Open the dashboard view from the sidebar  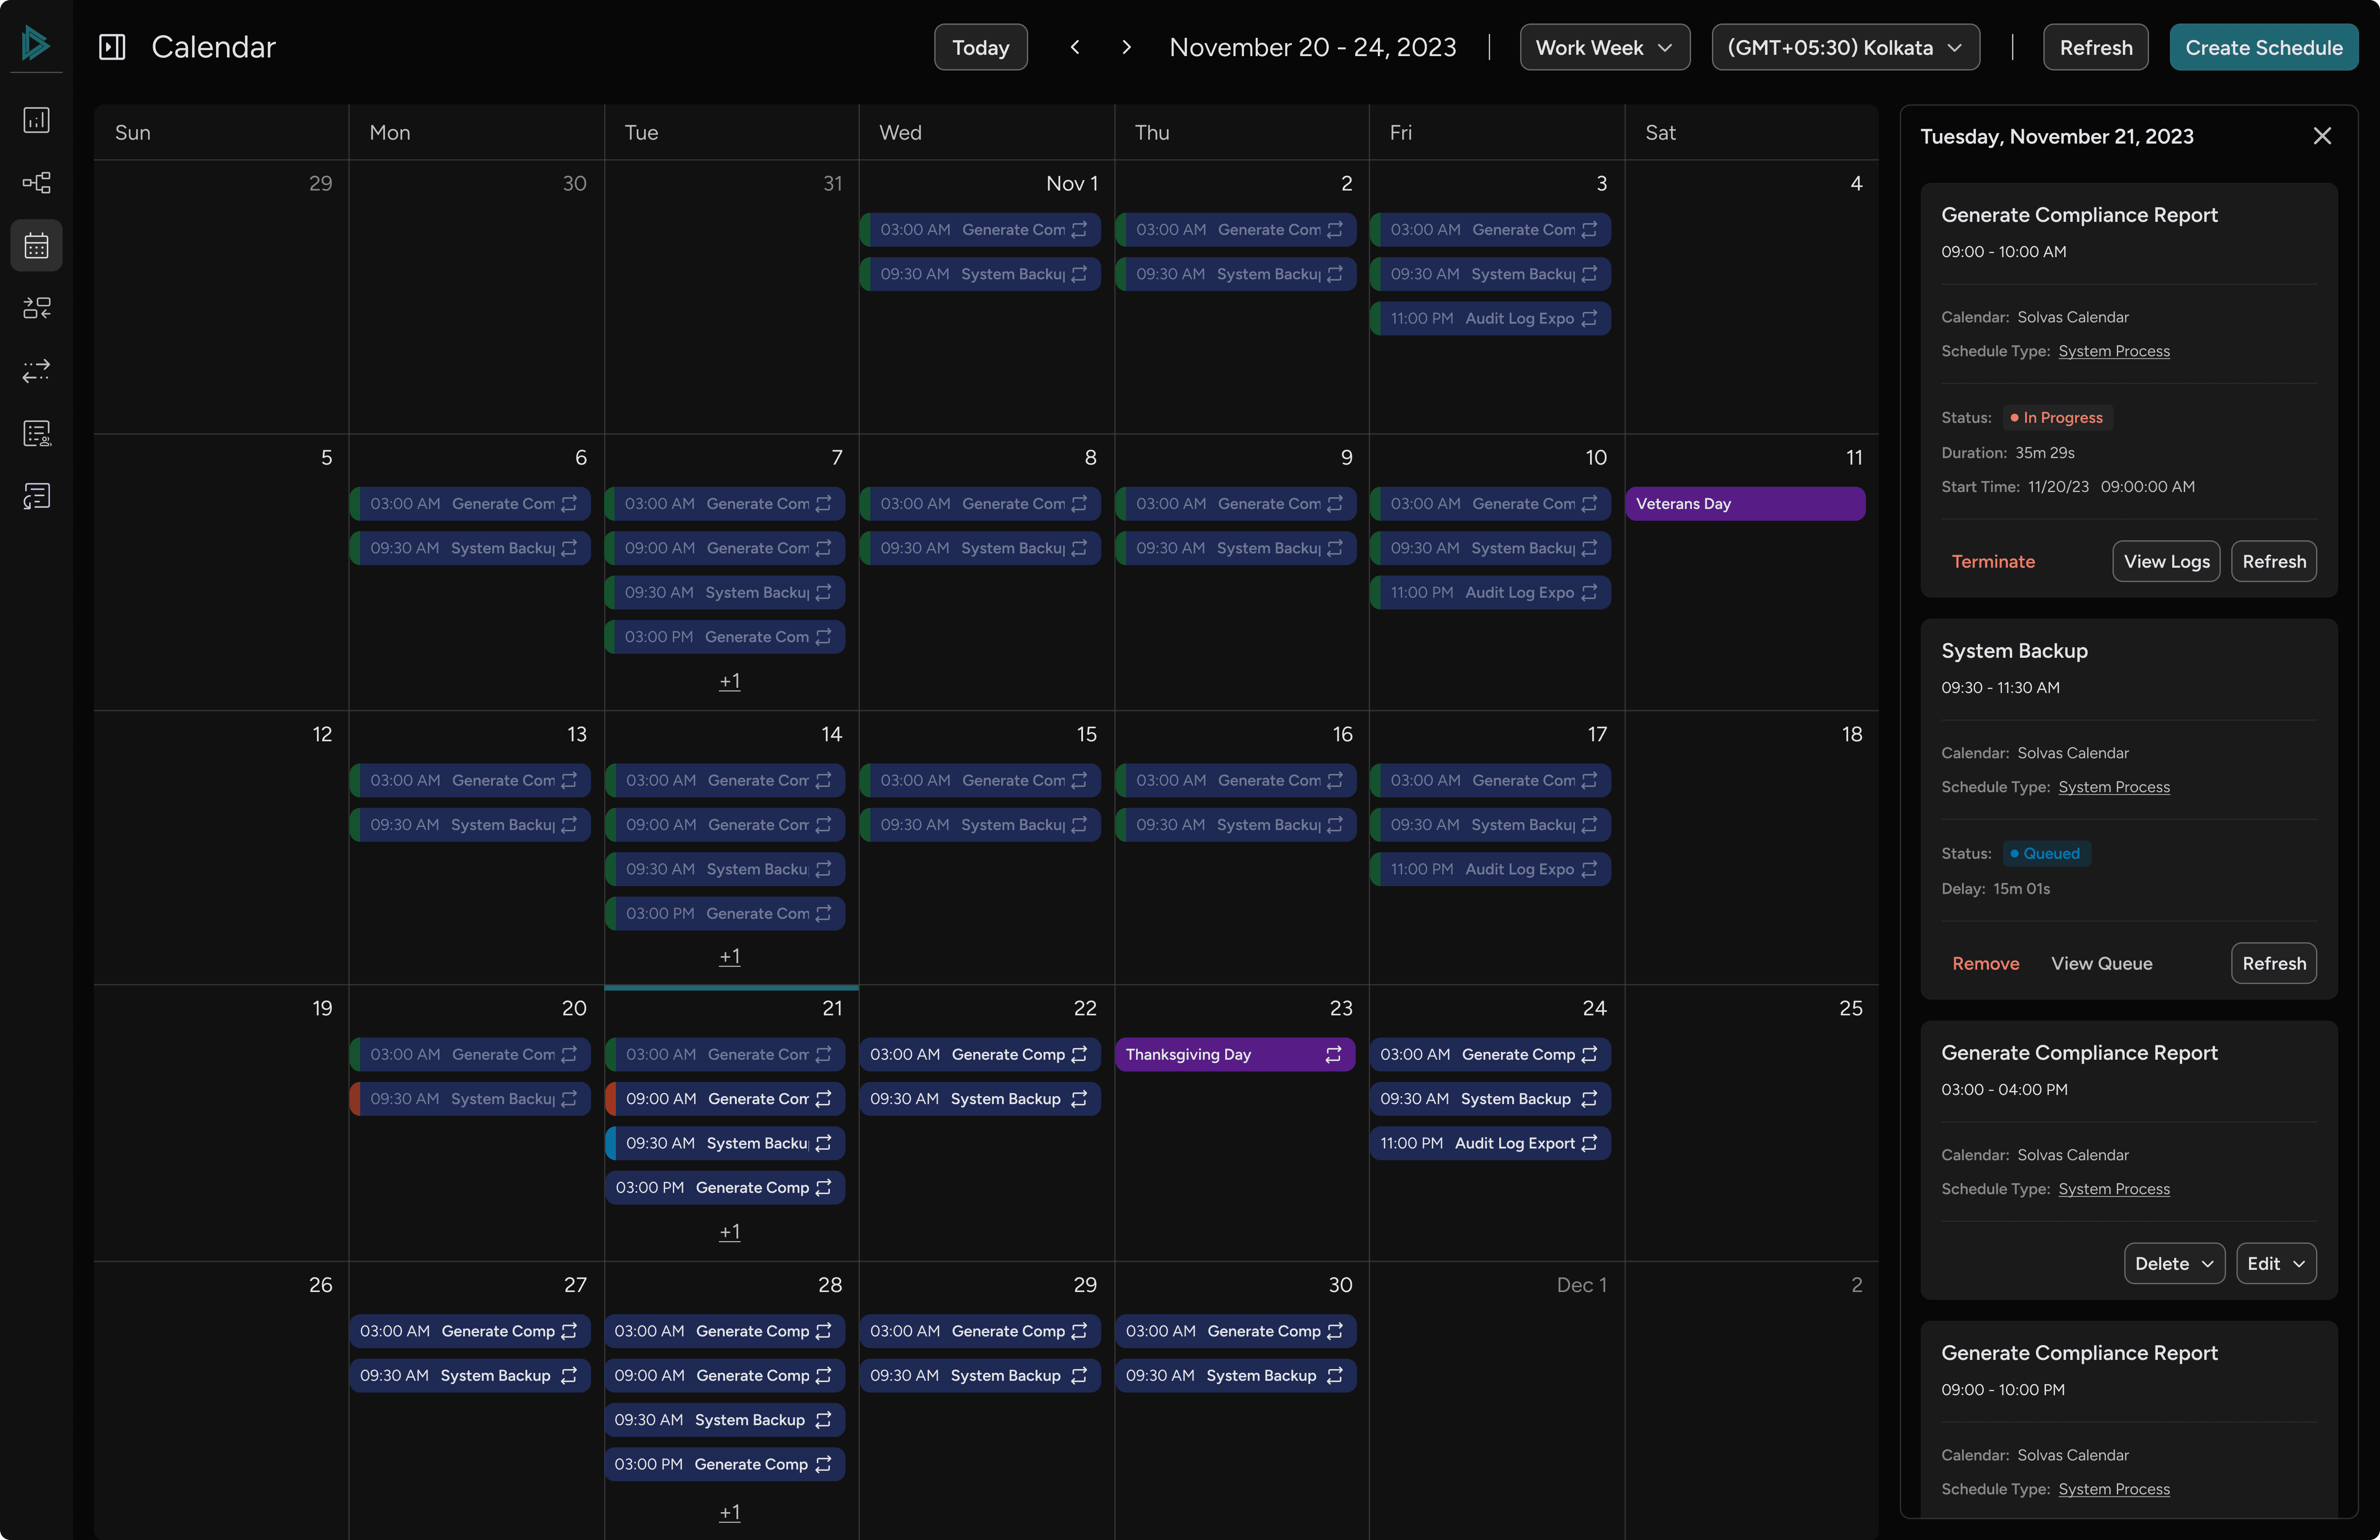point(37,119)
